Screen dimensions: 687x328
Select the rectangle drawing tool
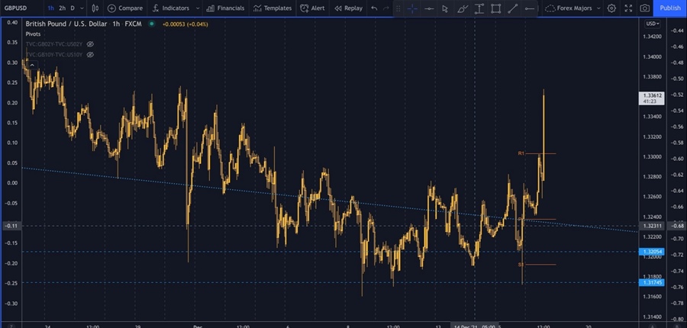(x=495, y=8)
